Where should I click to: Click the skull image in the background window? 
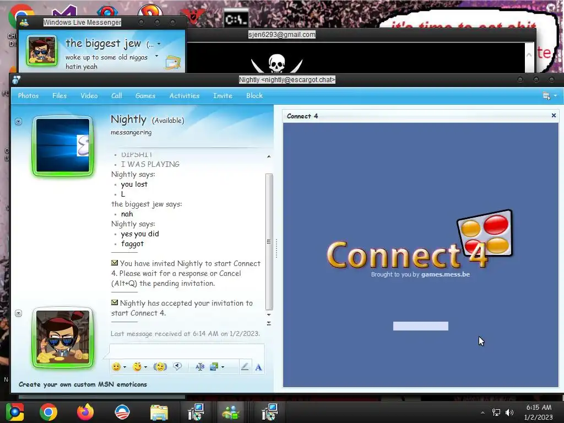click(x=276, y=63)
